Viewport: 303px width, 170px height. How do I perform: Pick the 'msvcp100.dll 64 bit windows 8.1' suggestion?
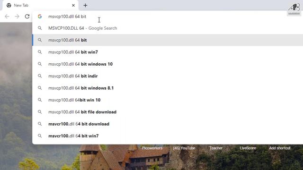[x=168, y=88]
